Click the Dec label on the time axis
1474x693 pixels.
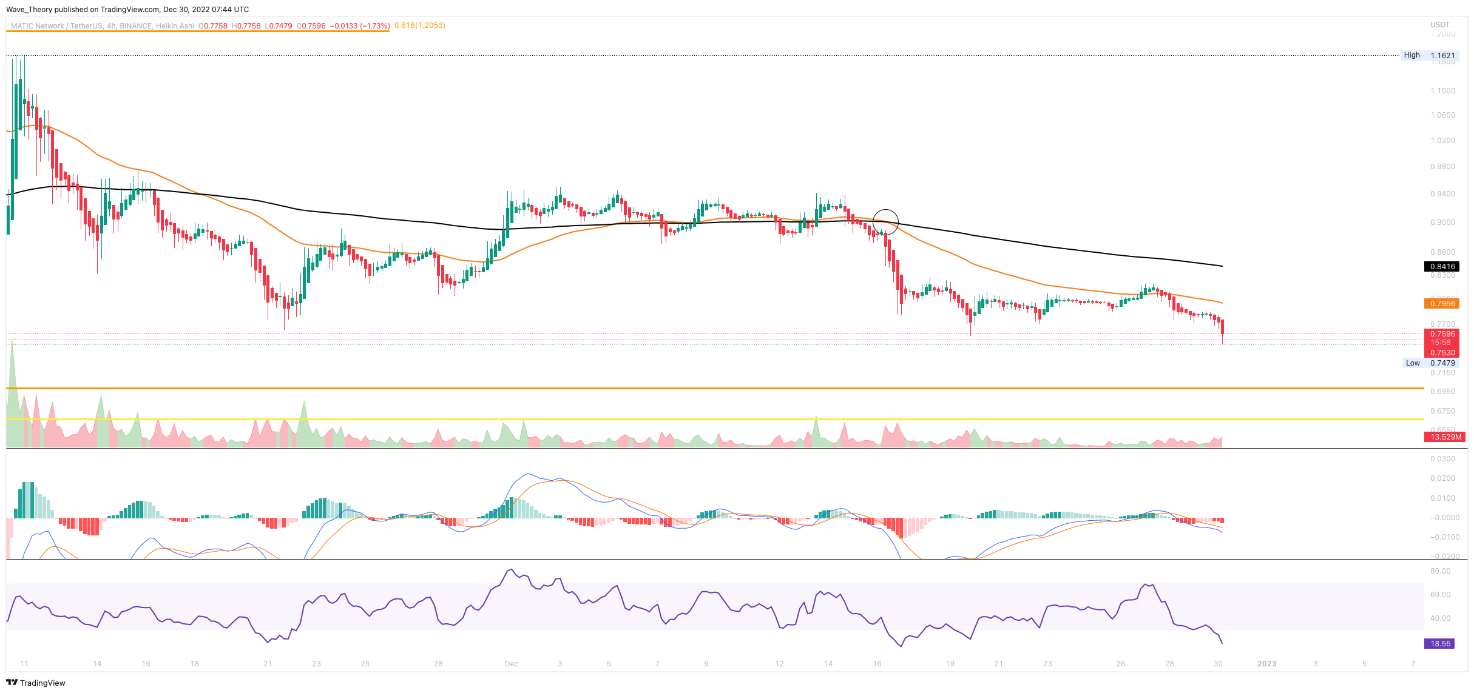click(x=511, y=664)
